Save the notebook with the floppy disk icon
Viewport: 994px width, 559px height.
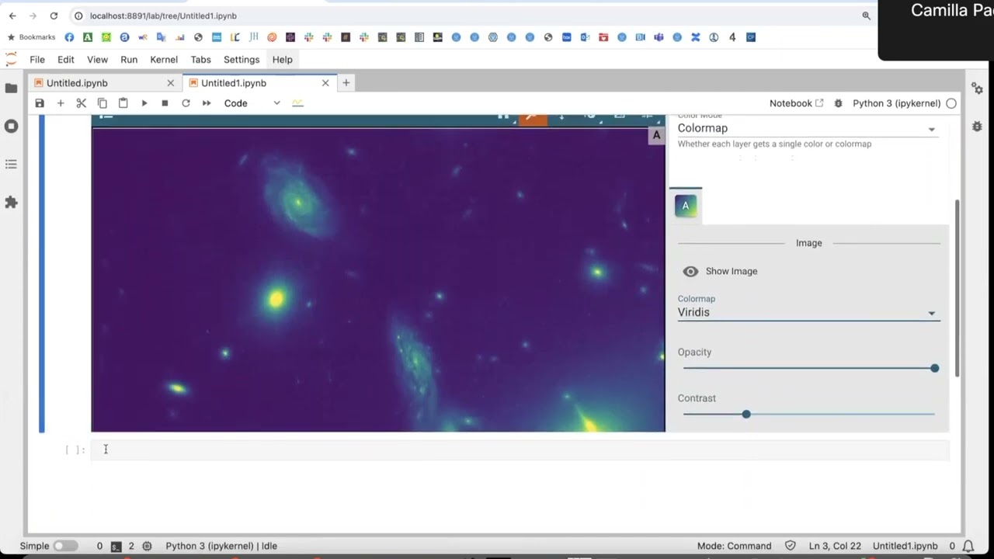[x=40, y=103]
